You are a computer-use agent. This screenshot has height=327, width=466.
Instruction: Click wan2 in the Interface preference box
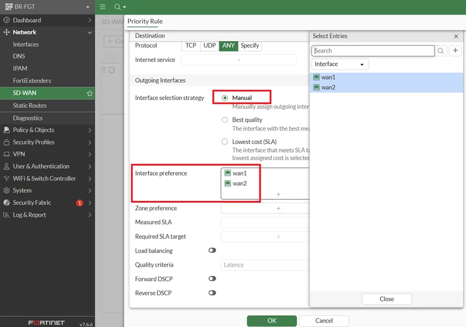pyautogui.click(x=239, y=184)
